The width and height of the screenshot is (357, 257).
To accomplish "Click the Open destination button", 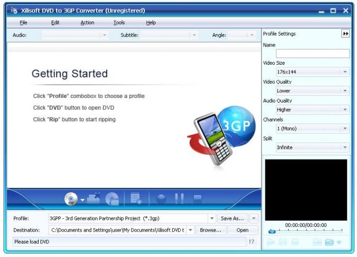I will tap(242, 230).
